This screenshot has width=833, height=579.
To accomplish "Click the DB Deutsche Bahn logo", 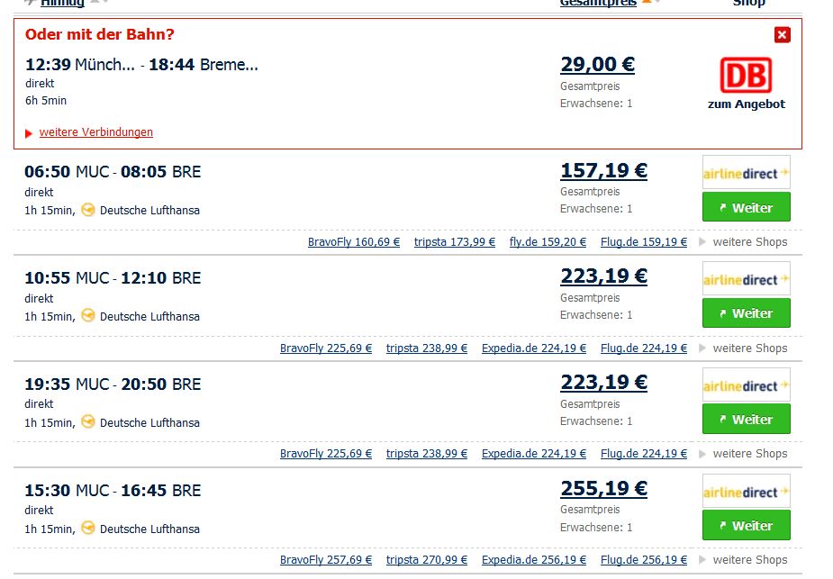I will [x=746, y=76].
